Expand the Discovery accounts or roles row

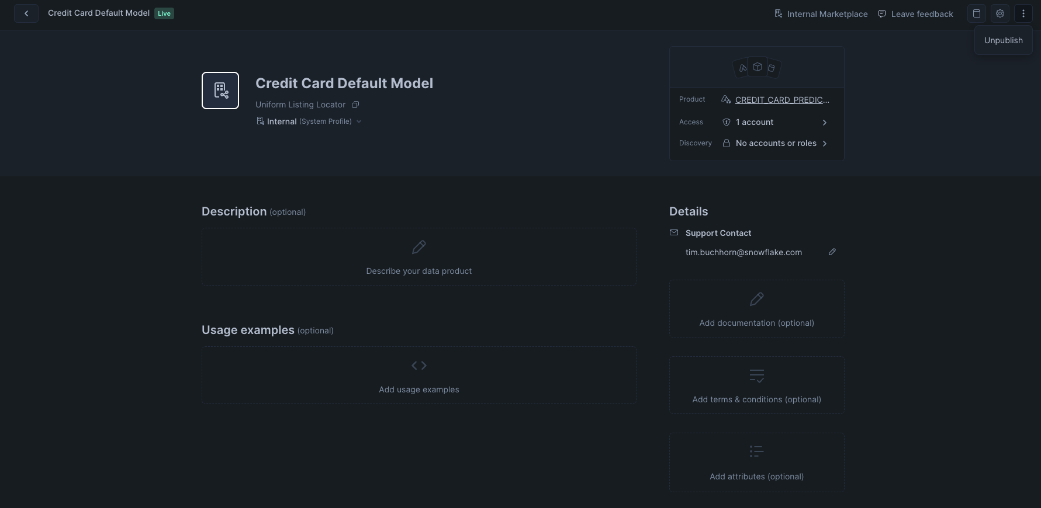tap(824, 144)
